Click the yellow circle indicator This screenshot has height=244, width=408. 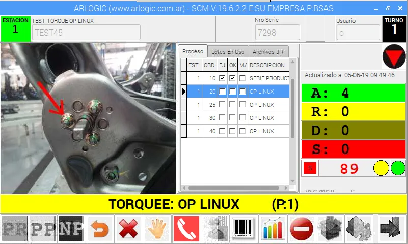(381, 168)
